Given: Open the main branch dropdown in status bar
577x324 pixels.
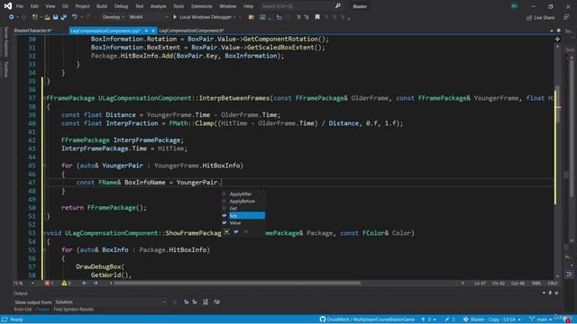Looking at the screenshot, I should [x=541, y=319].
